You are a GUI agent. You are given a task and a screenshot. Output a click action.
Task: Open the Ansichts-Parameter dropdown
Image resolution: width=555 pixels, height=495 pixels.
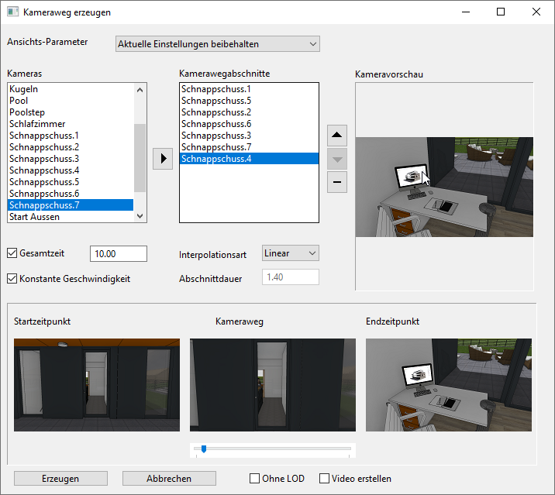217,44
